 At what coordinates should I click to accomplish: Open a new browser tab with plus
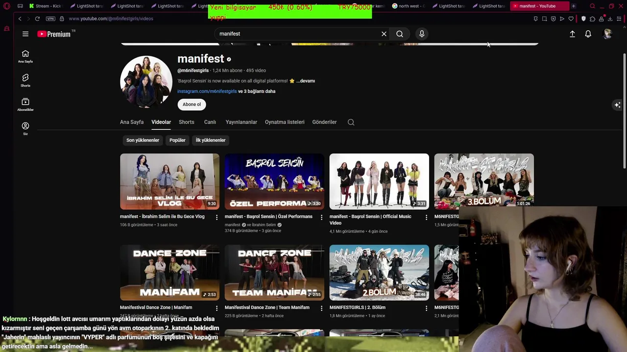pyautogui.click(x=573, y=6)
